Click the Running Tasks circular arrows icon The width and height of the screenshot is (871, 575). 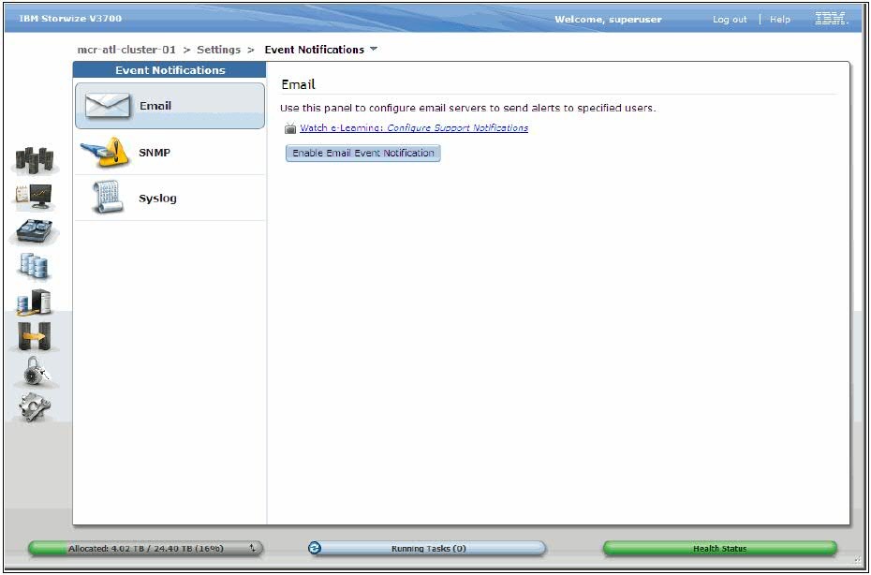tap(315, 549)
